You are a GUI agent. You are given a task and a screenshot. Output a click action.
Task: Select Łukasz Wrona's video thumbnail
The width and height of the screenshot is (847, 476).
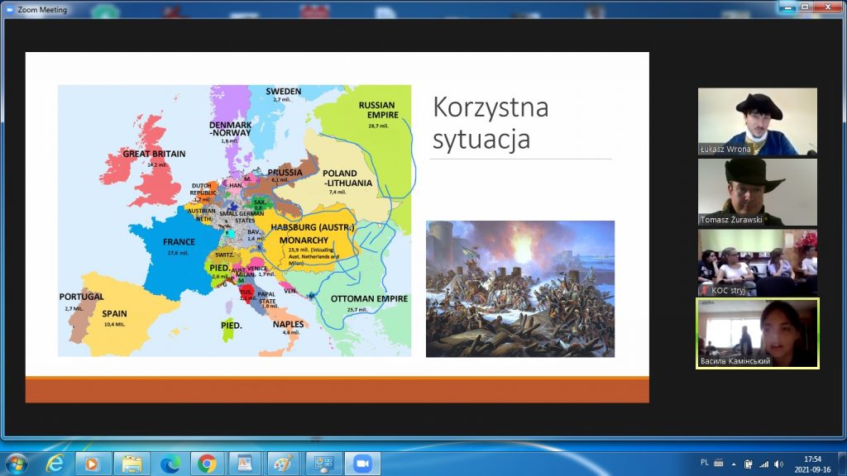(x=757, y=122)
